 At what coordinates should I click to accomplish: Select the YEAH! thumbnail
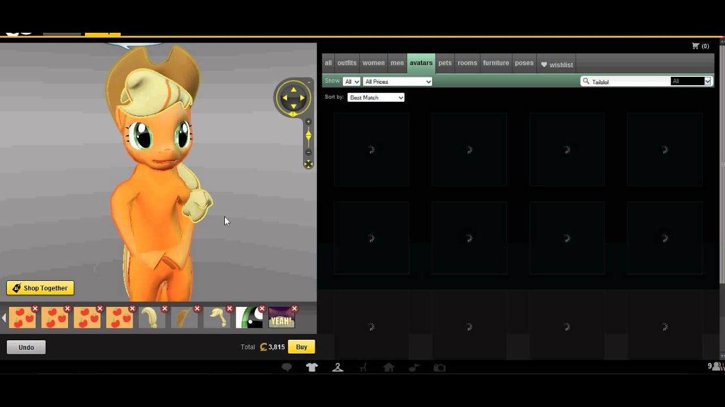pos(282,318)
